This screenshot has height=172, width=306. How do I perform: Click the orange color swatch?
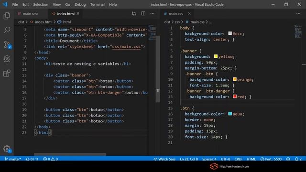235,79
